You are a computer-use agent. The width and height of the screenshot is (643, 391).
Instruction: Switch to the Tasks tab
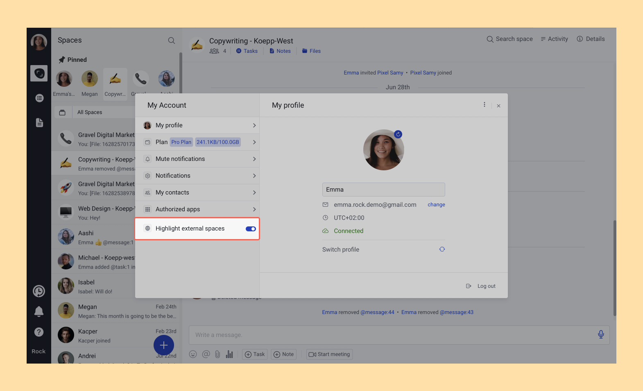(247, 51)
